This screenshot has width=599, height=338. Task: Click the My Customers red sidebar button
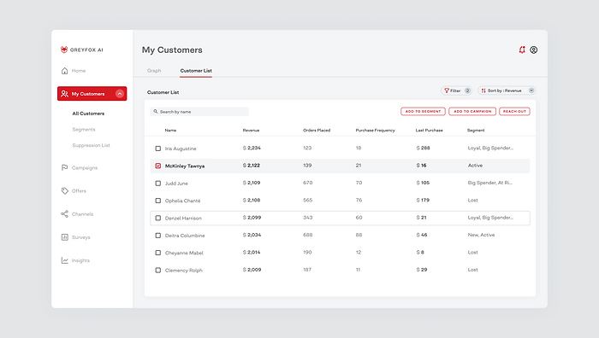92,94
